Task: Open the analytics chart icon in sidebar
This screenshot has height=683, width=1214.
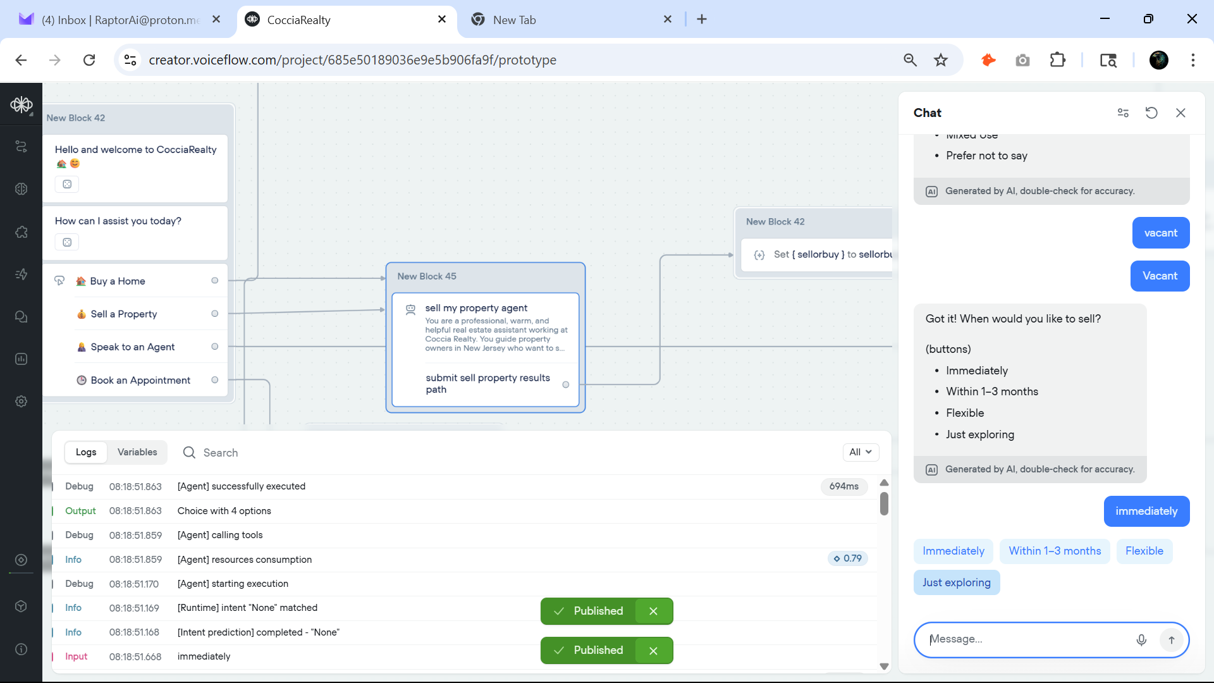Action: (21, 359)
